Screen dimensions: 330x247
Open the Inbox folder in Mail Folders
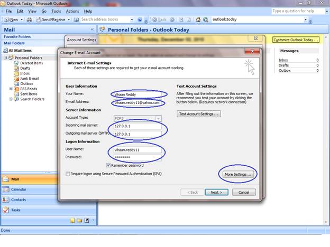(x=25, y=73)
